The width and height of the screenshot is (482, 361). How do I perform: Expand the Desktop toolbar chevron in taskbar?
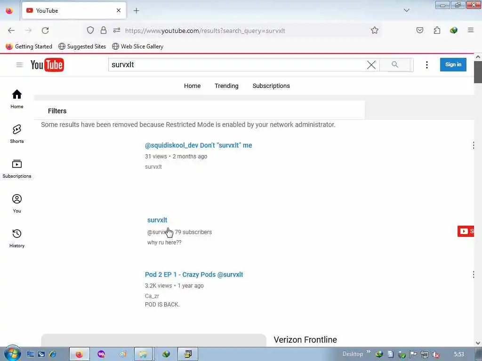point(368,352)
